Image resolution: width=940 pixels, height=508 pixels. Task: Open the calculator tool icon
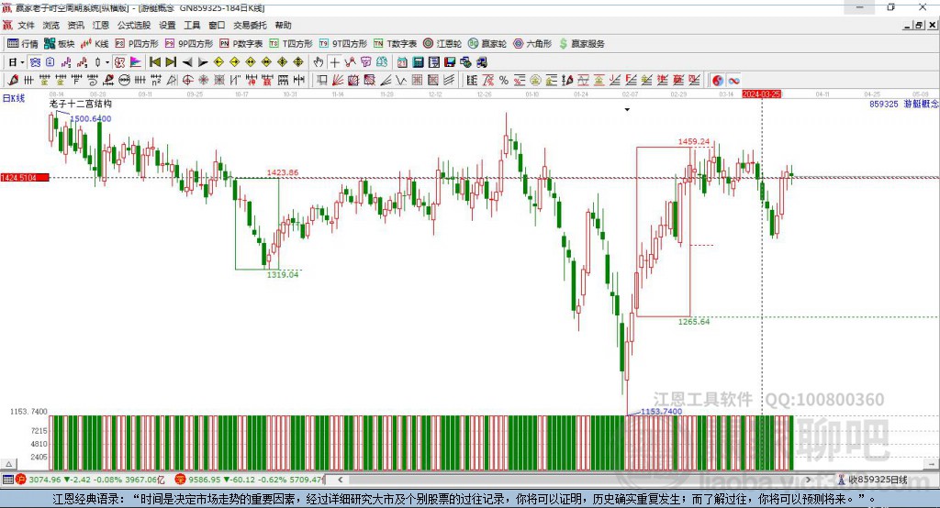pyautogui.click(x=418, y=62)
